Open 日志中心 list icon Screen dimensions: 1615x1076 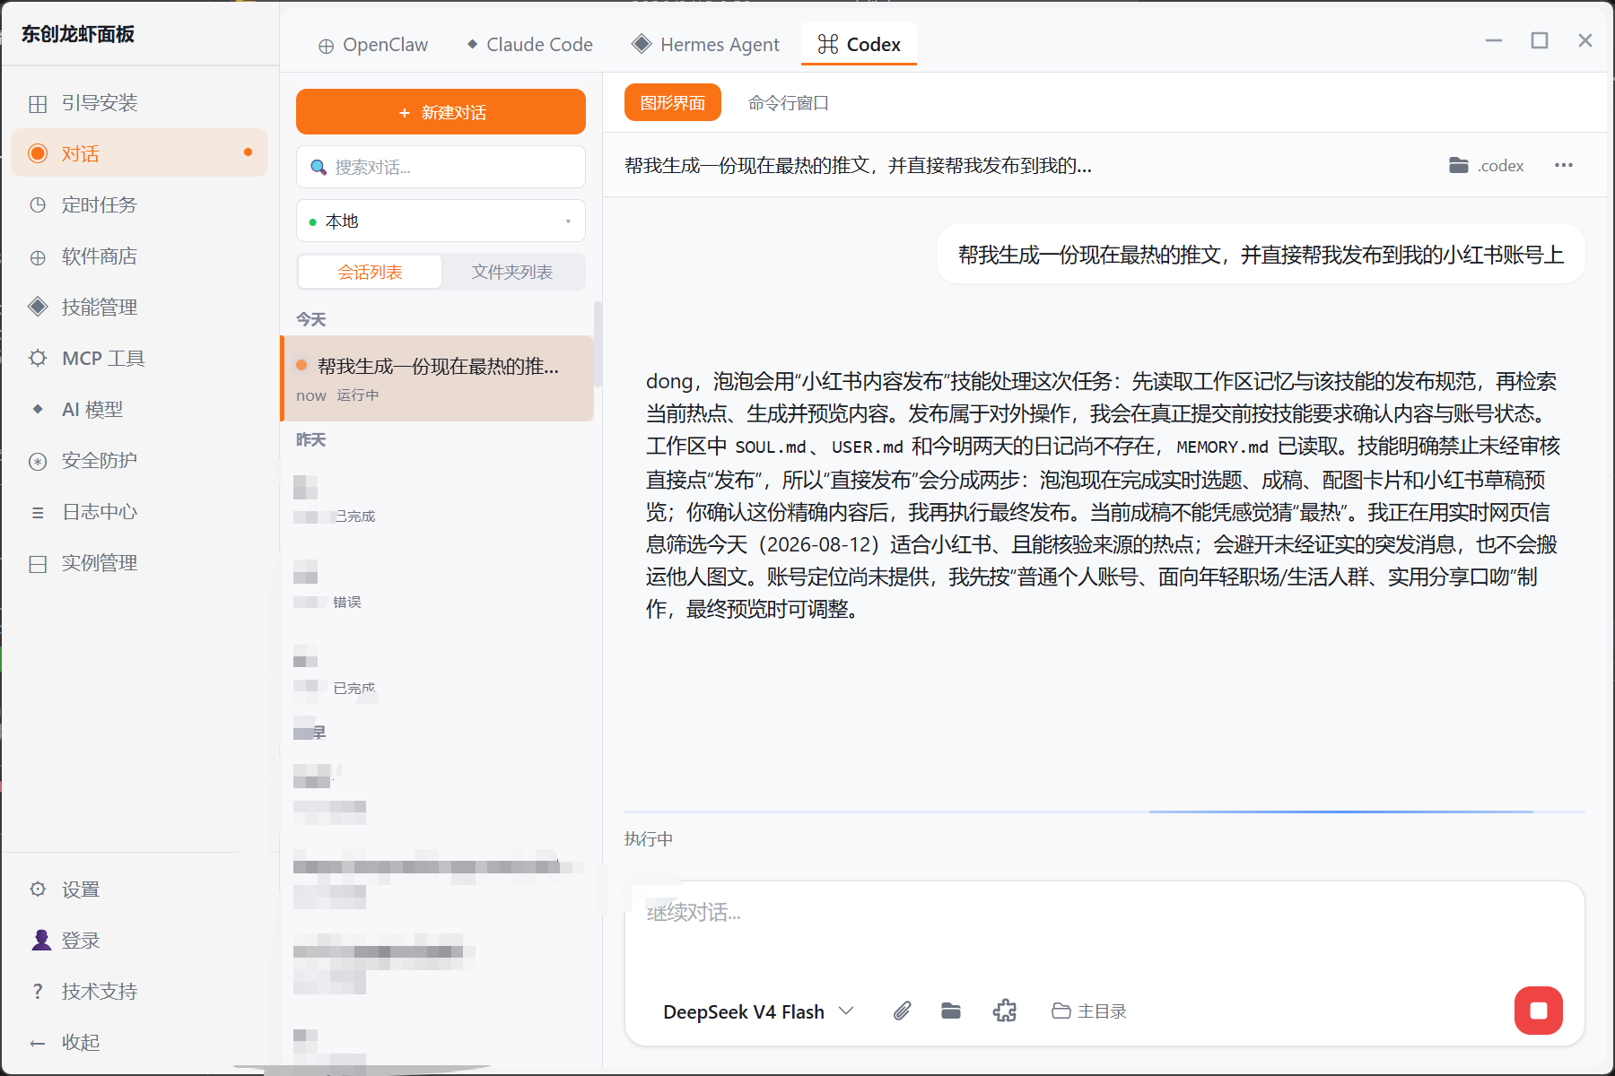[x=38, y=512]
